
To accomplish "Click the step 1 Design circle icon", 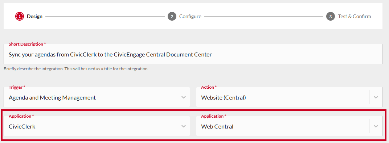I will pyautogui.click(x=19, y=17).
